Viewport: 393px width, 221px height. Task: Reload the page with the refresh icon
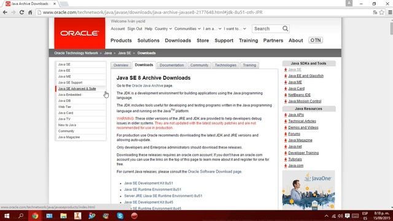21,12
